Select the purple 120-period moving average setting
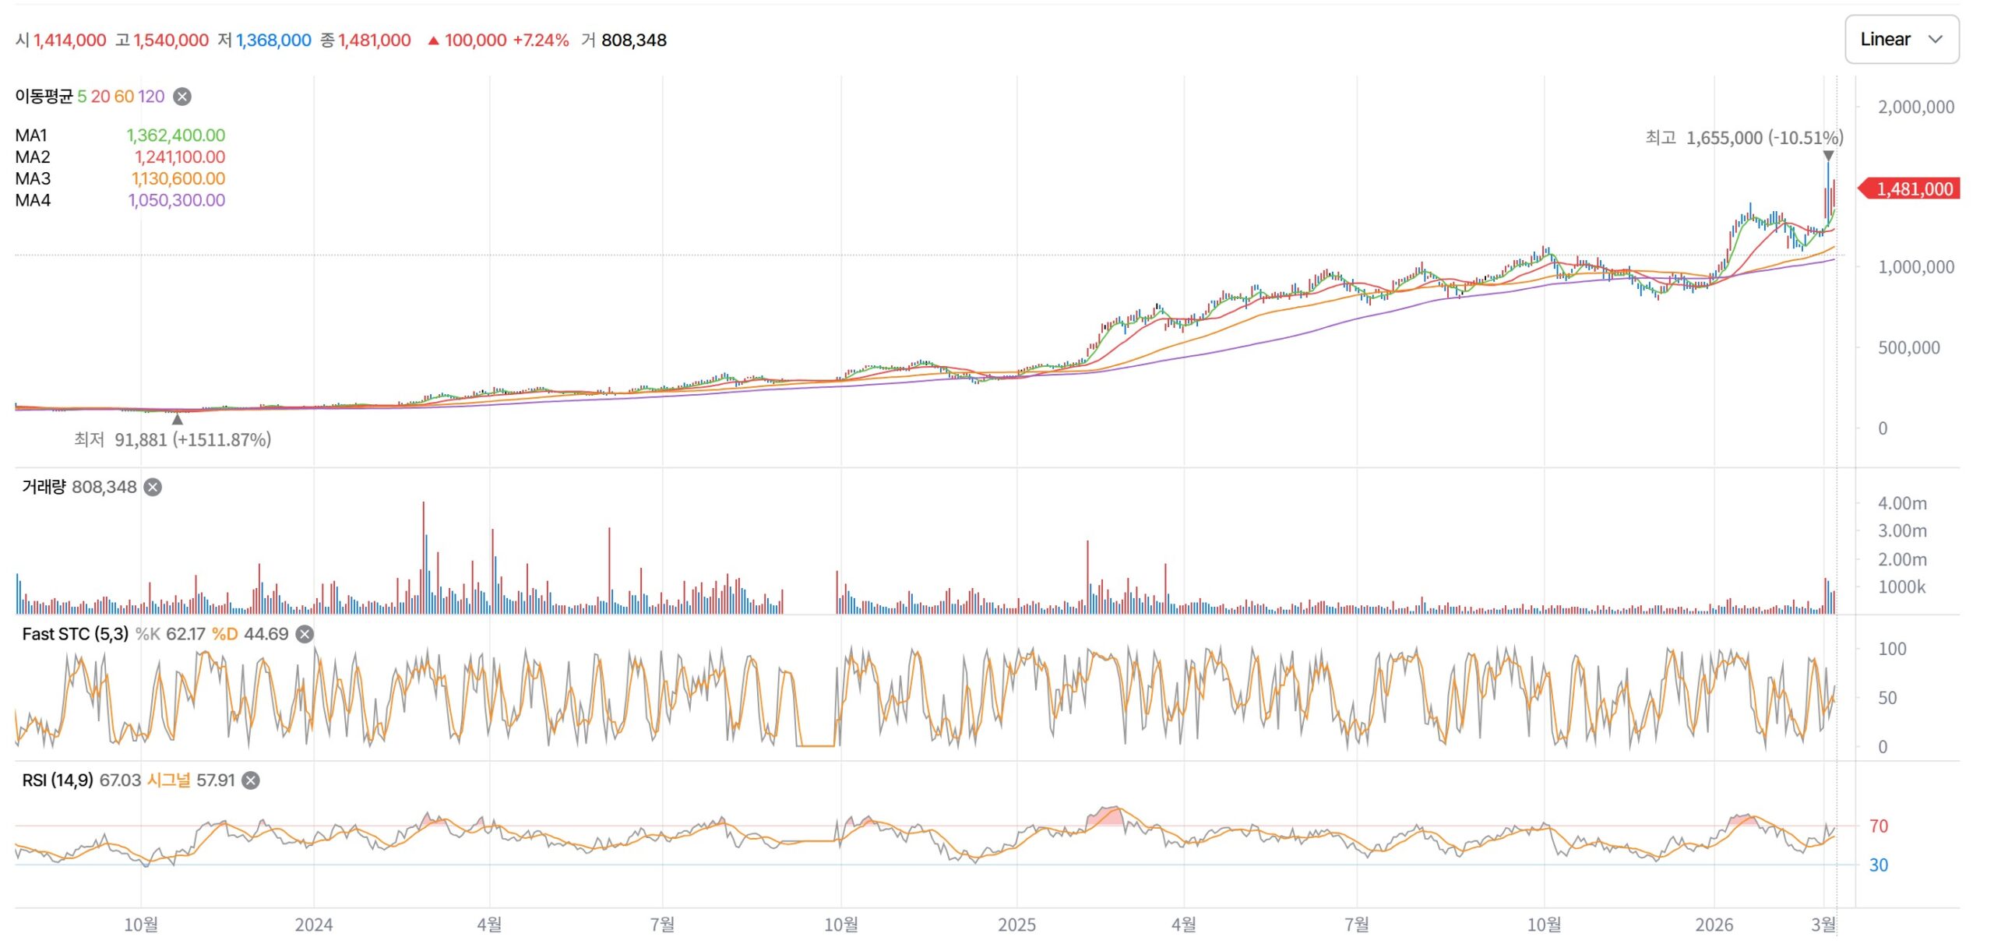Image resolution: width=1994 pixels, height=944 pixels. pyautogui.click(x=151, y=97)
